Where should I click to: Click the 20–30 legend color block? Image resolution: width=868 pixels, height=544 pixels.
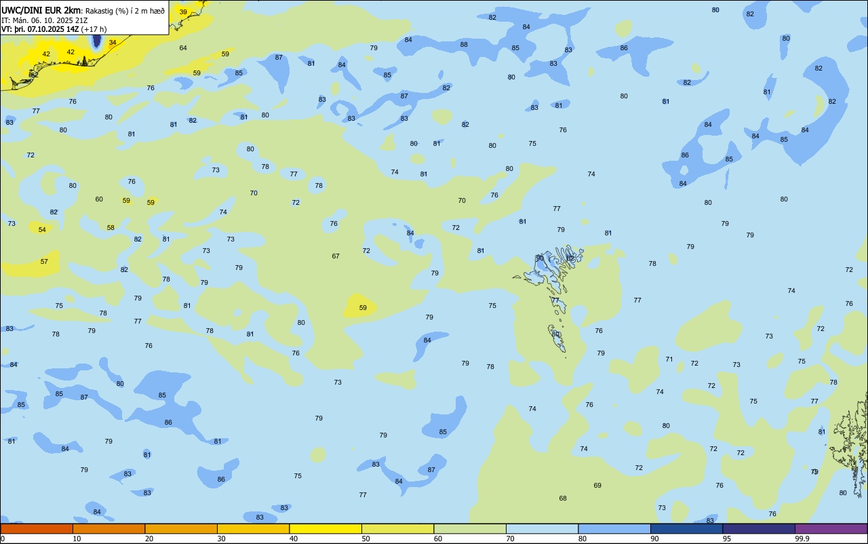(181, 528)
